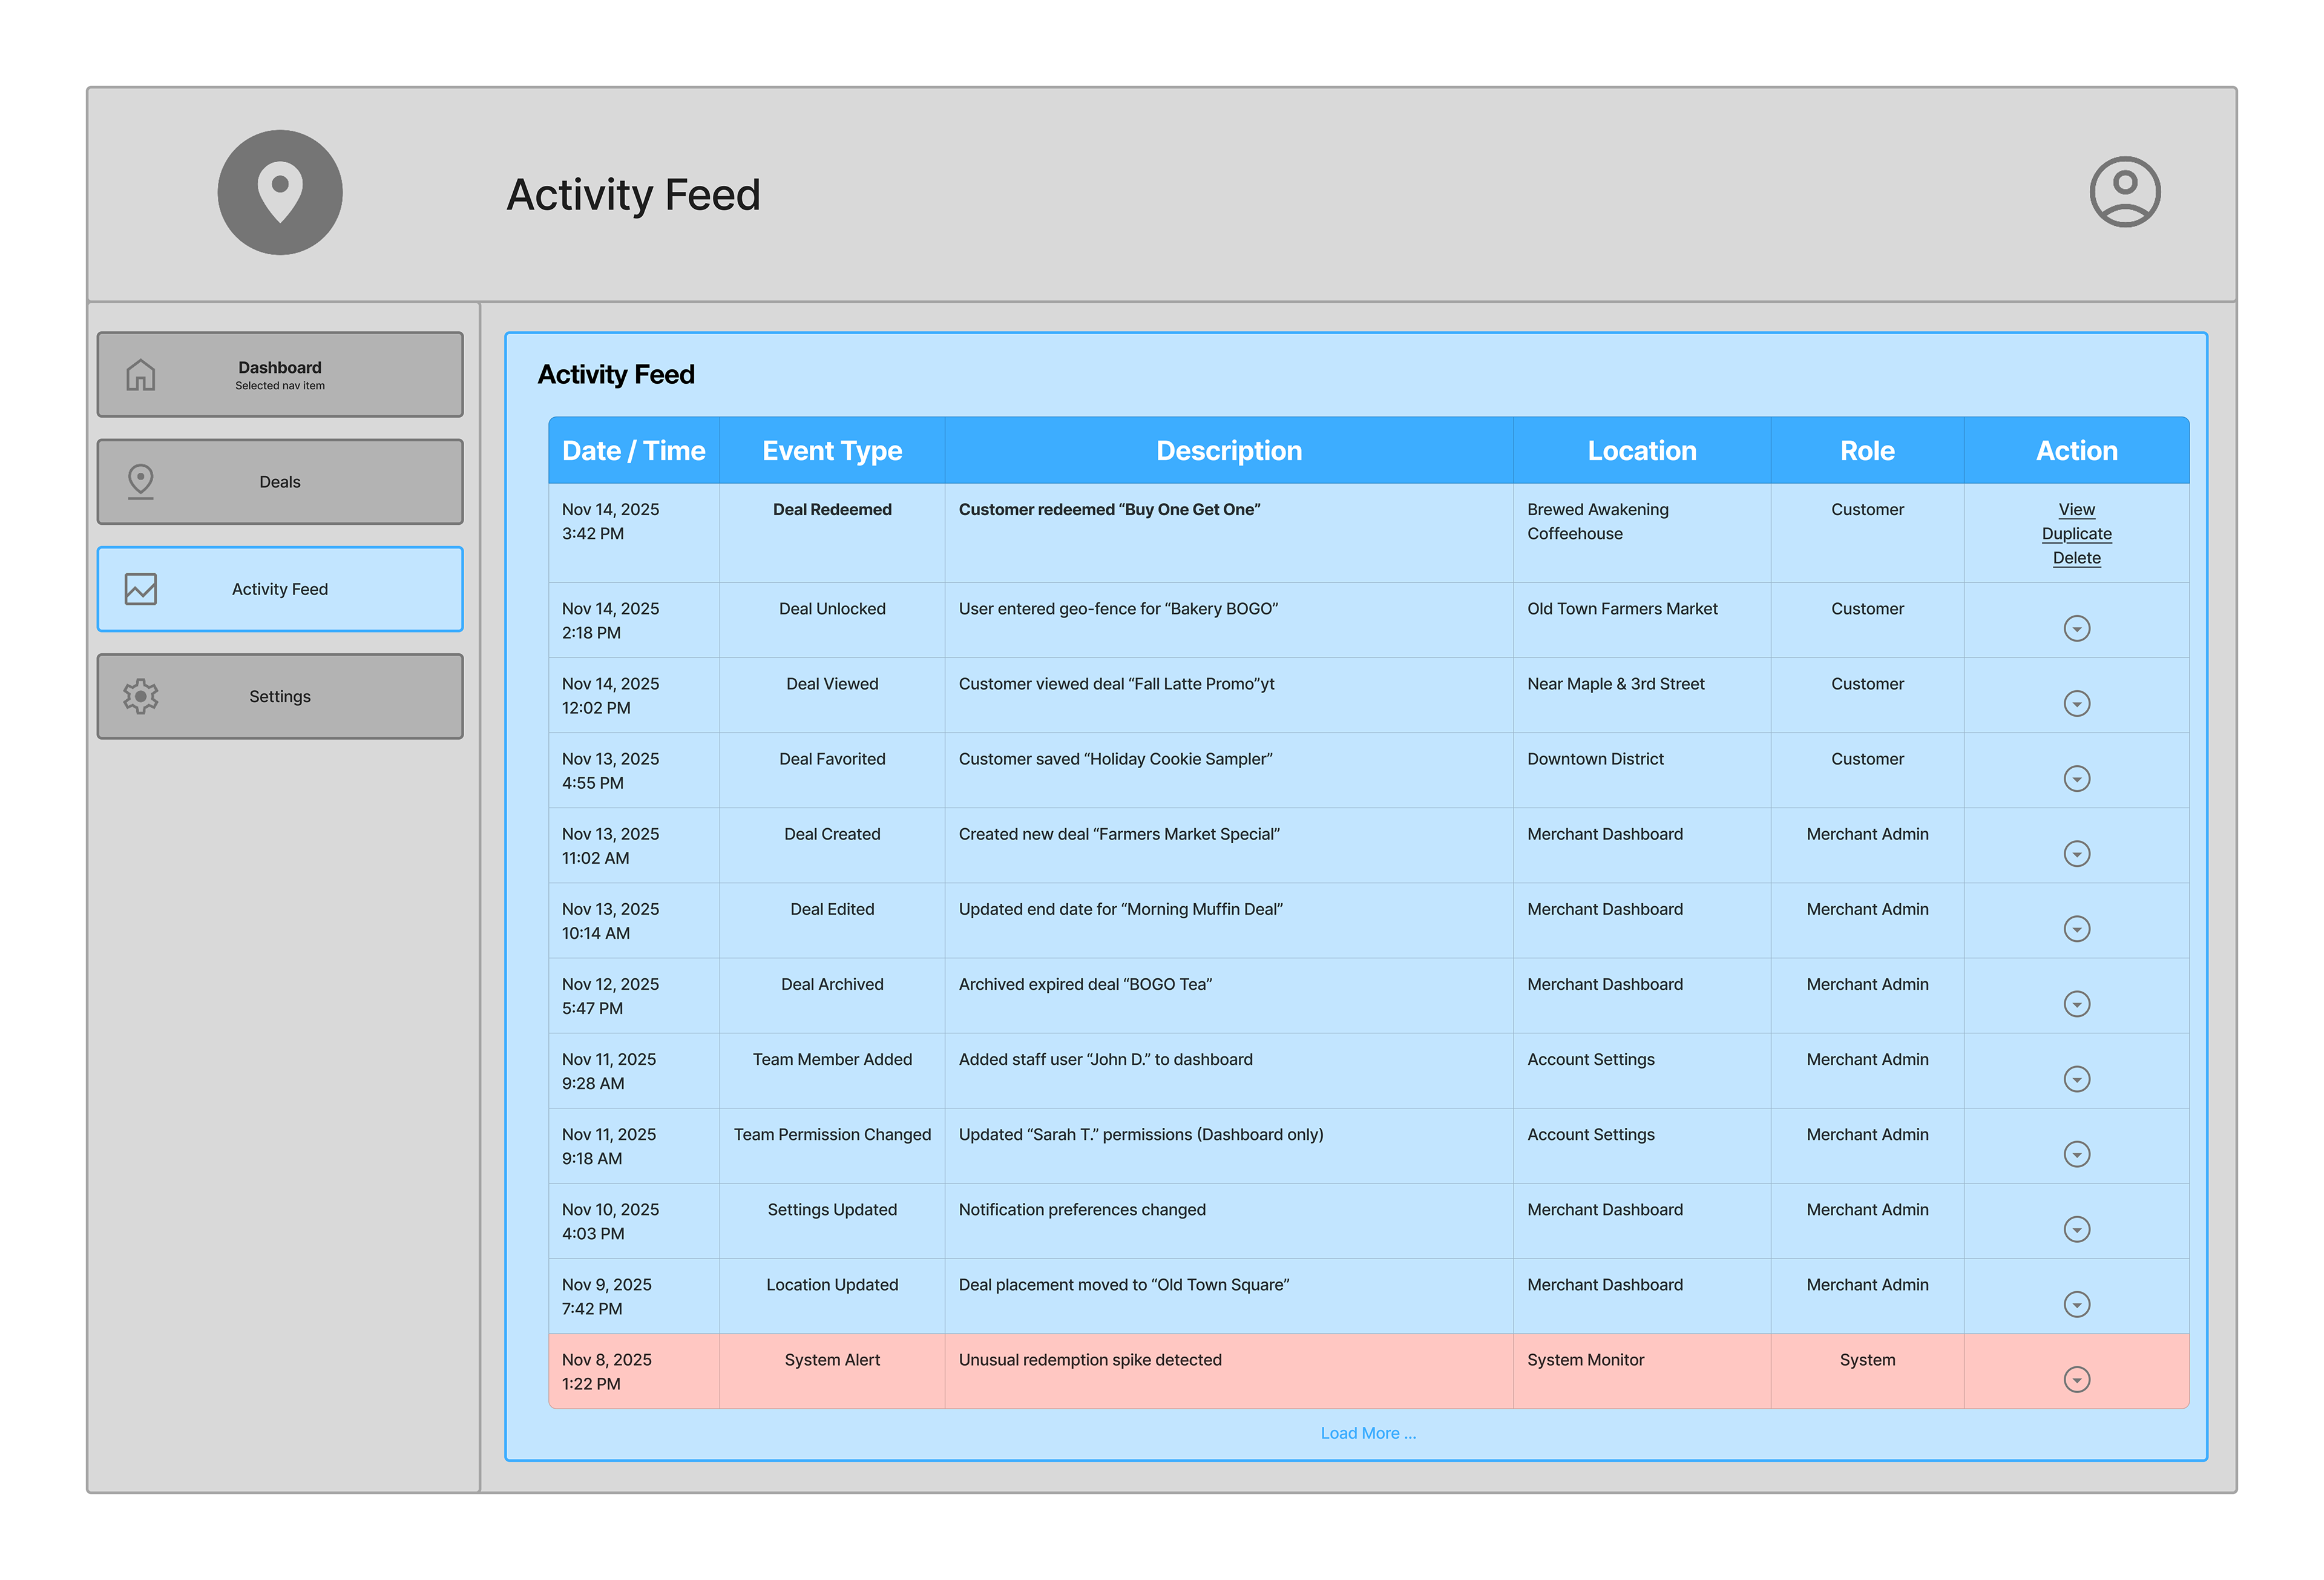Screen dimensions: 2324x1580
Task: Expand actions for Deal Unlocked row
Action: pos(2076,628)
